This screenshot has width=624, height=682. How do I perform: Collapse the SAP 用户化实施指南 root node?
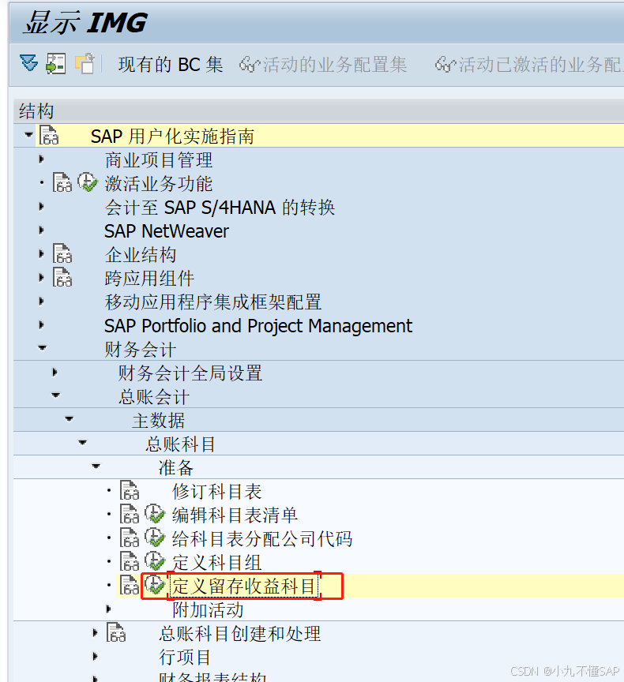pyautogui.click(x=28, y=135)
